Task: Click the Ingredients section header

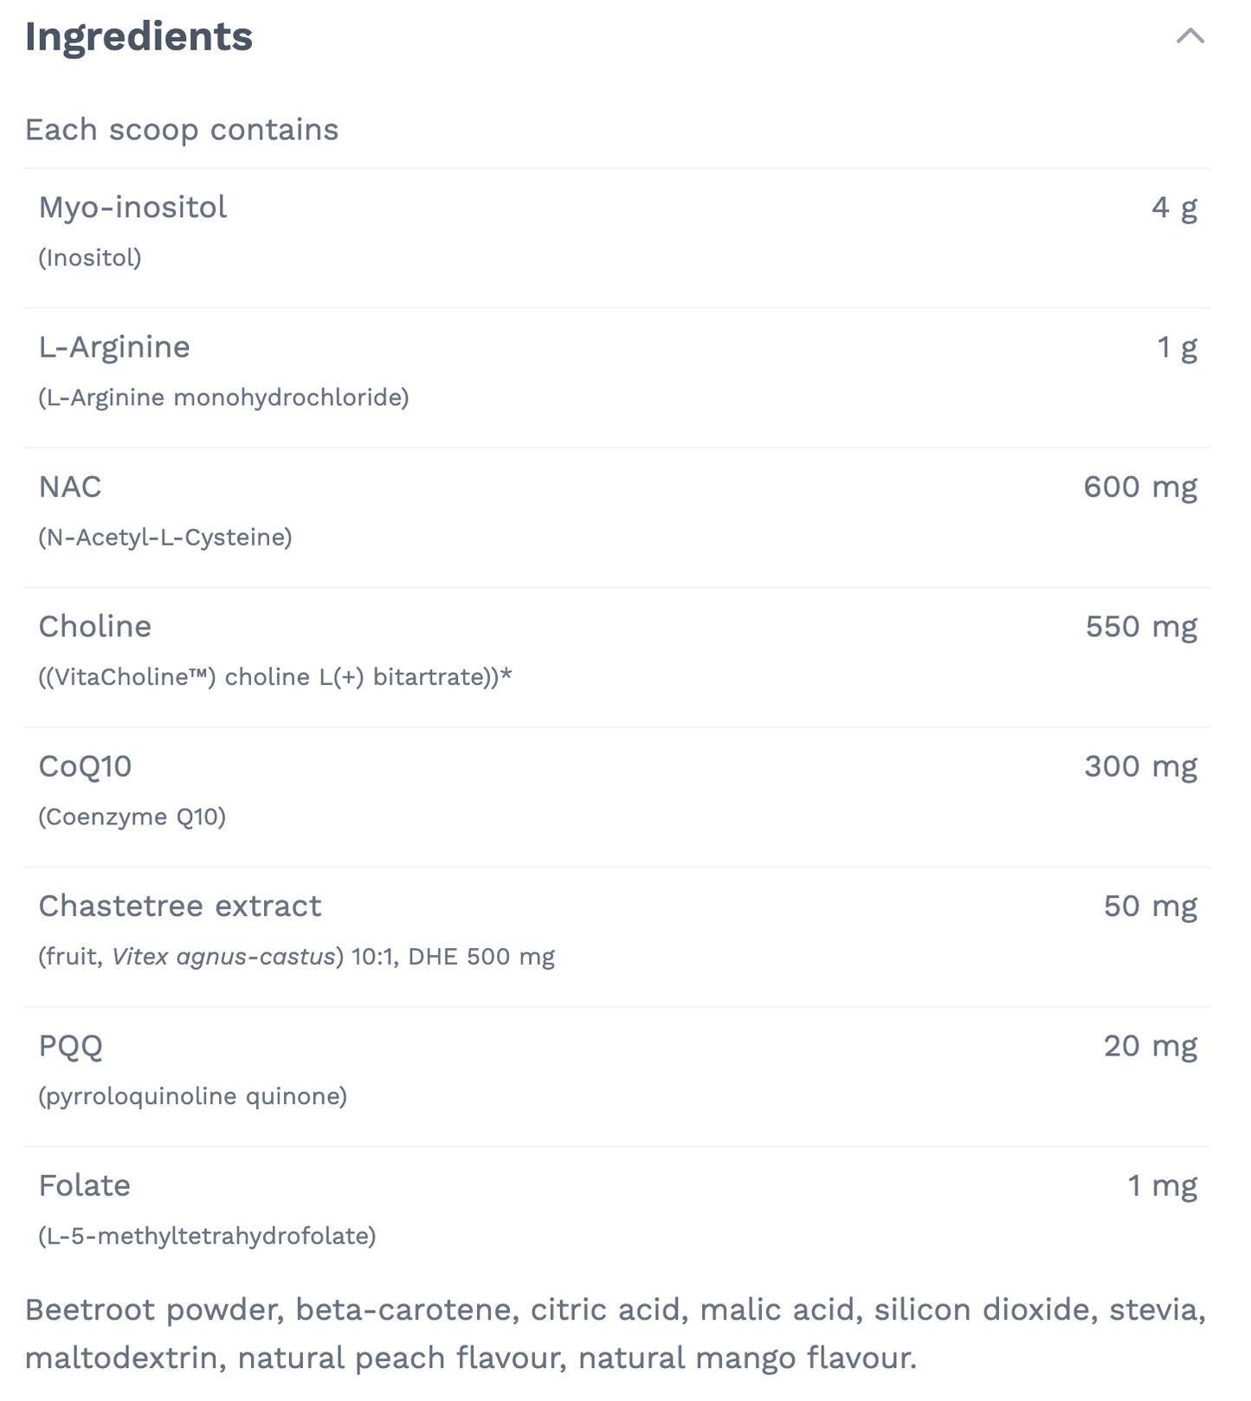Action: click(x=139, y=36)
